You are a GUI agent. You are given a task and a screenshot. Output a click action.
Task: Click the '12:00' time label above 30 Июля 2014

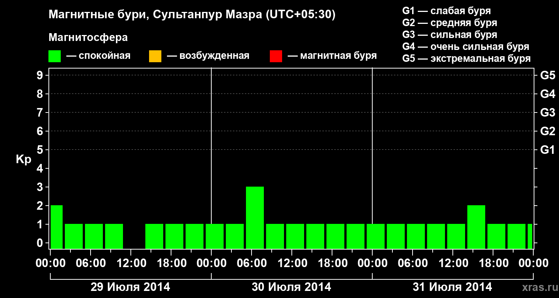tap(292, 263)
